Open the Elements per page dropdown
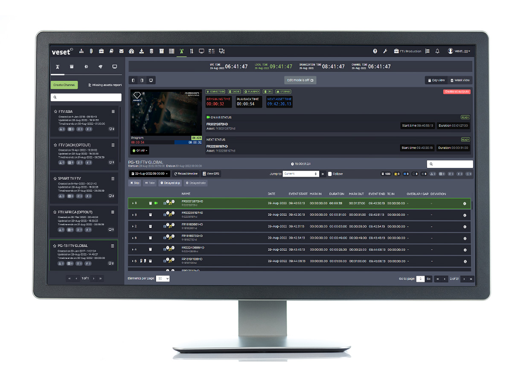The width and height of the screenshot is (512, 377). tap(163, 278)
